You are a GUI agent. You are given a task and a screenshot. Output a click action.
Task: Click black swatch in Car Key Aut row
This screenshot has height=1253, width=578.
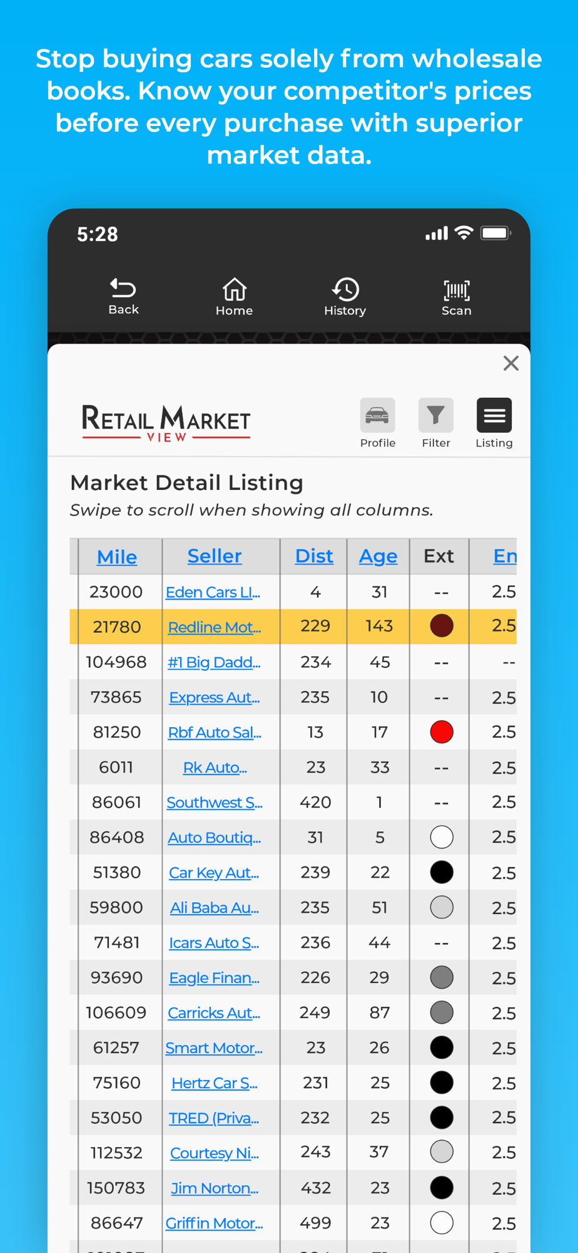442,872
